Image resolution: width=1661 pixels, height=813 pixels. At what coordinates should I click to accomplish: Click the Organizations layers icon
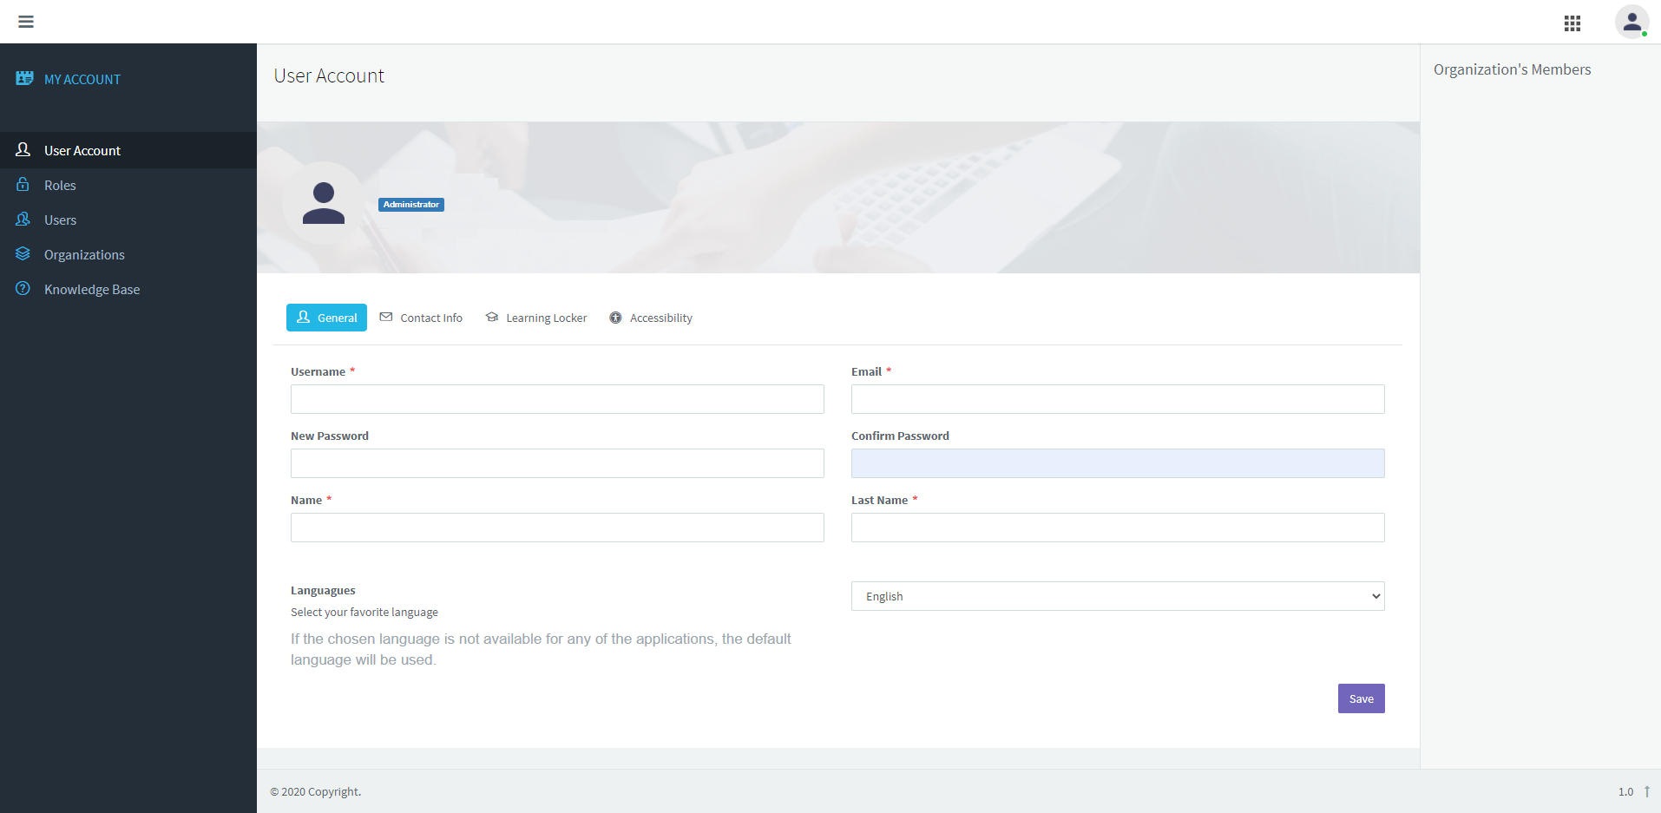(23, 253)
